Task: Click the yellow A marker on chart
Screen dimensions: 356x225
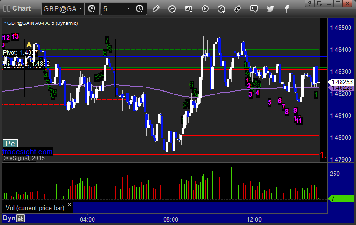Action: (29, 45)
